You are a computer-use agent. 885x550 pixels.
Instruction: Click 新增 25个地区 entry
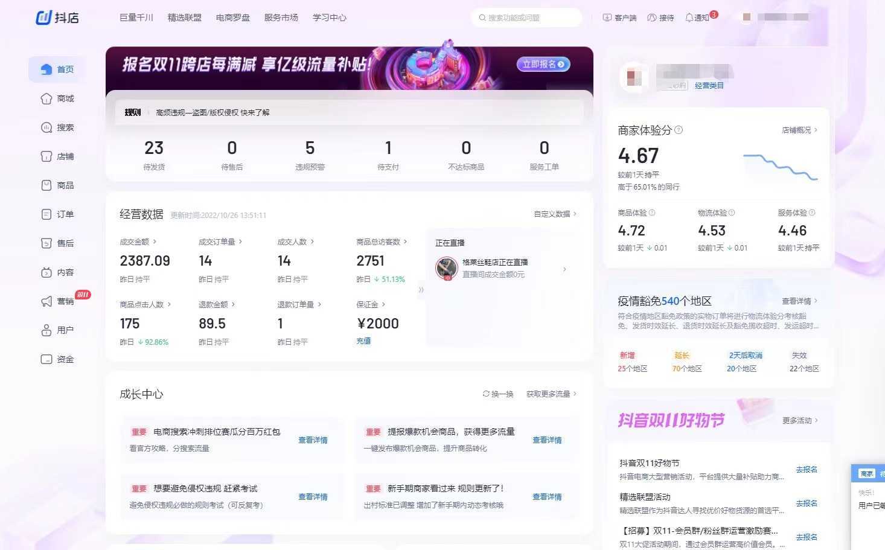pos(632,362)
